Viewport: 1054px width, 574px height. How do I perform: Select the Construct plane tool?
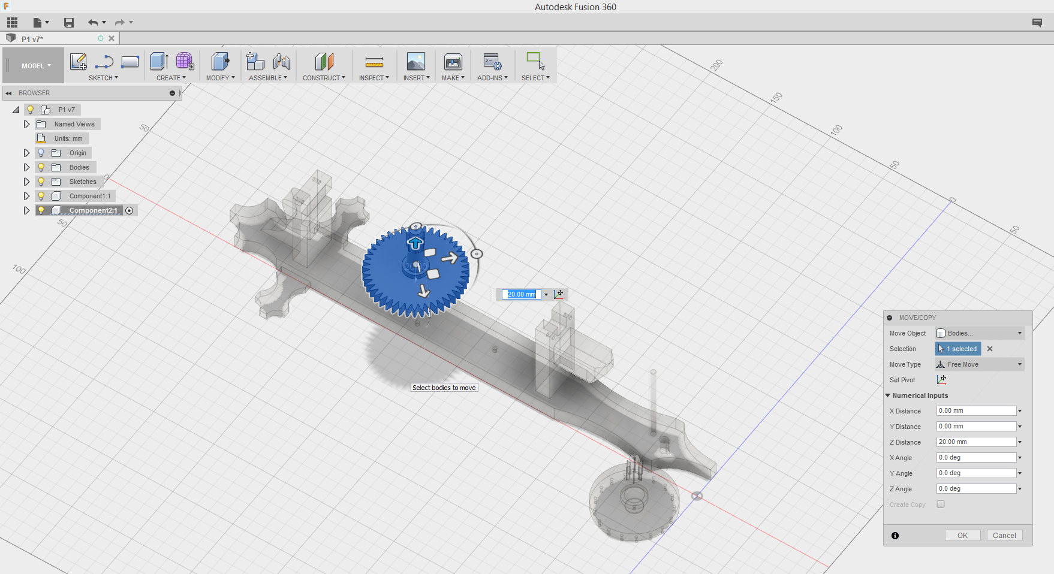click(324, 61)
